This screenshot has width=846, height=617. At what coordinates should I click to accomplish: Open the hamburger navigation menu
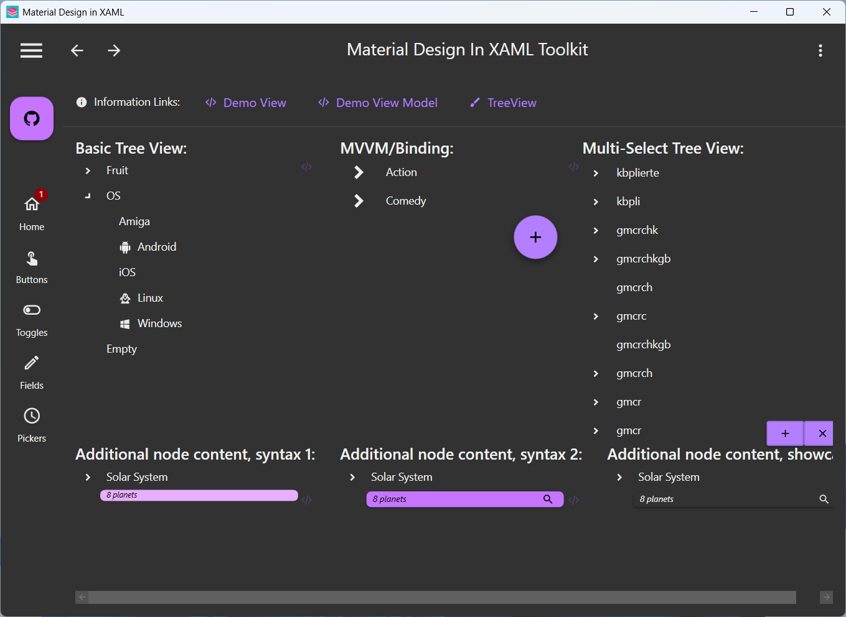[x=31, y=50]
